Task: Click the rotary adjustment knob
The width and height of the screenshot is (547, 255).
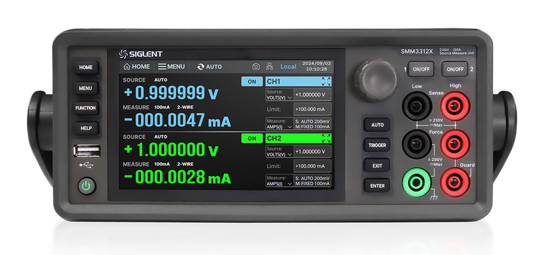Action: pyautogui.click(x=376, y=80)
